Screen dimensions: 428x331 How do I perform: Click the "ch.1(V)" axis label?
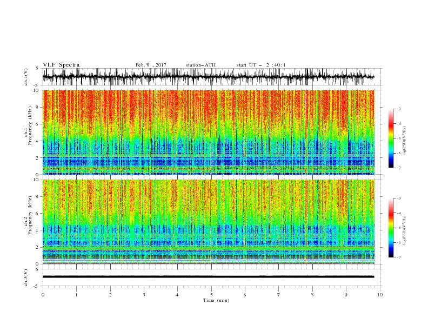[26, 77]
